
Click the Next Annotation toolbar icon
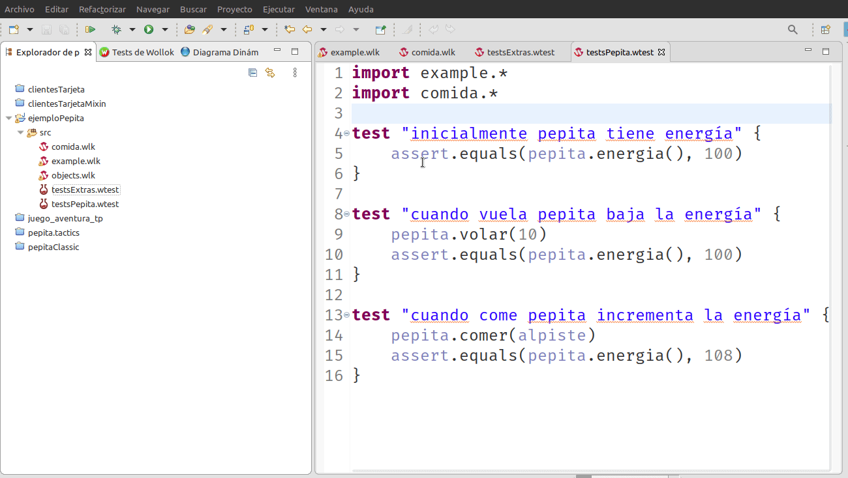click(249, 29)
